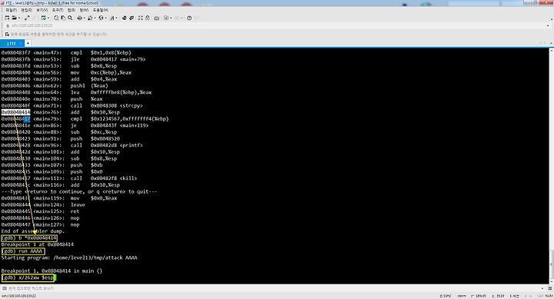Click the Script run toolbar icon
The height and width of the screenshot is (299, 554).
[x=166, y=18]
